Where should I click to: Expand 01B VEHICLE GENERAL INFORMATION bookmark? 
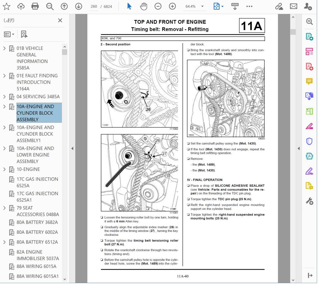point(4,48)
